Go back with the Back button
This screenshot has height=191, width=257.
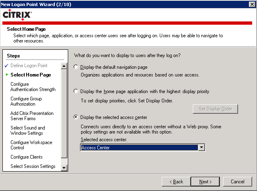[x=176, y=182]
